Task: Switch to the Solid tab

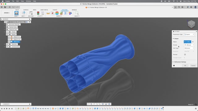Action: (17, 10)
